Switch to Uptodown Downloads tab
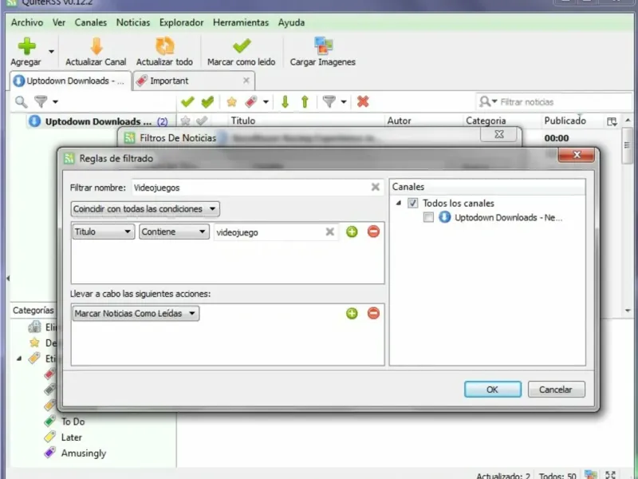This screenshot has width=638, height=479. pos(70,81)
